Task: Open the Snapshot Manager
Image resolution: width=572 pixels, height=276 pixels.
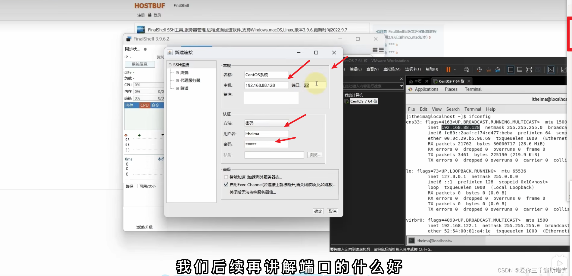Action: pos(498,69)
